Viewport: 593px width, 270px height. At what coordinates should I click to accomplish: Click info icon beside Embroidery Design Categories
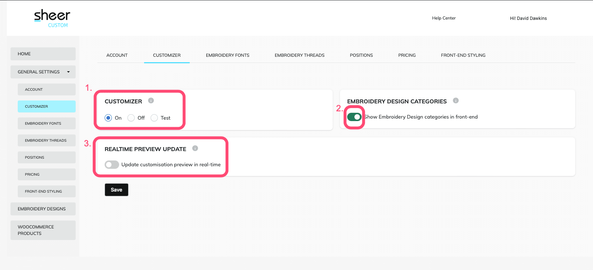pyautogui.click(x=456, y=101)
